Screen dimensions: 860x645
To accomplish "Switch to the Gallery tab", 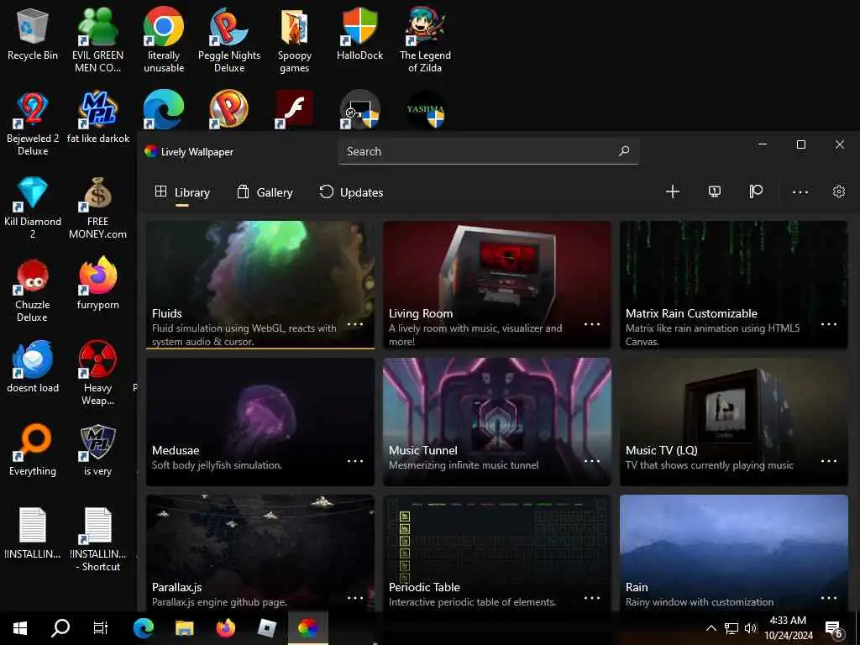I will (x=265, y=192).
